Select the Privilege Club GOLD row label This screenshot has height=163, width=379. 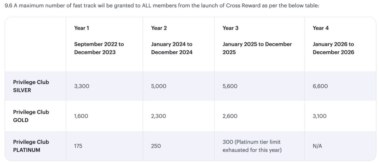pos(31,116)
